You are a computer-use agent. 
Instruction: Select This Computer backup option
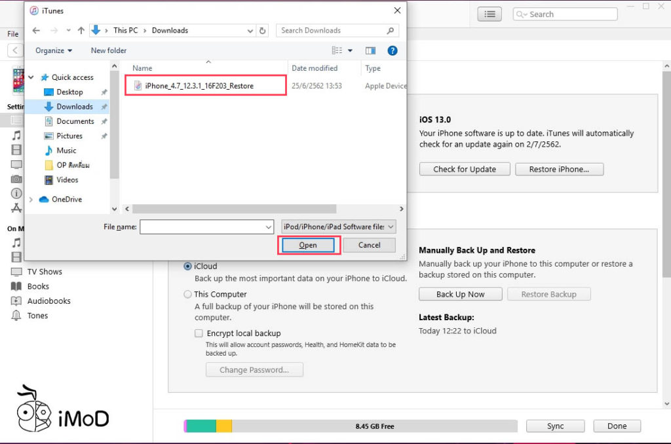(x=187, y=294)
